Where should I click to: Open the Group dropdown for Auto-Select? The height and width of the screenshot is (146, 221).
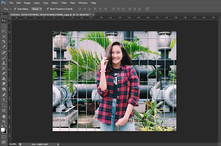[37, 9]
